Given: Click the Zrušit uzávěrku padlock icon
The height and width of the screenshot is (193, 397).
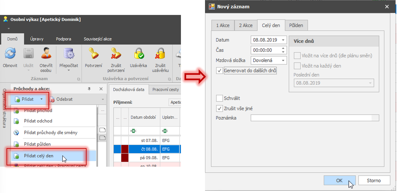Looking at the screenshot, I should [x=160, y=54].
